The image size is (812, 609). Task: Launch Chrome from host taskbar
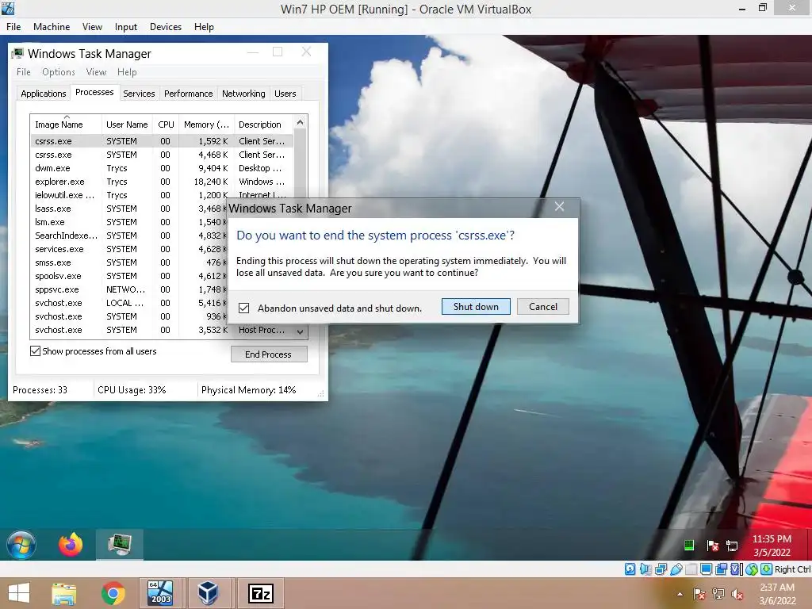(x=113, y=593)
